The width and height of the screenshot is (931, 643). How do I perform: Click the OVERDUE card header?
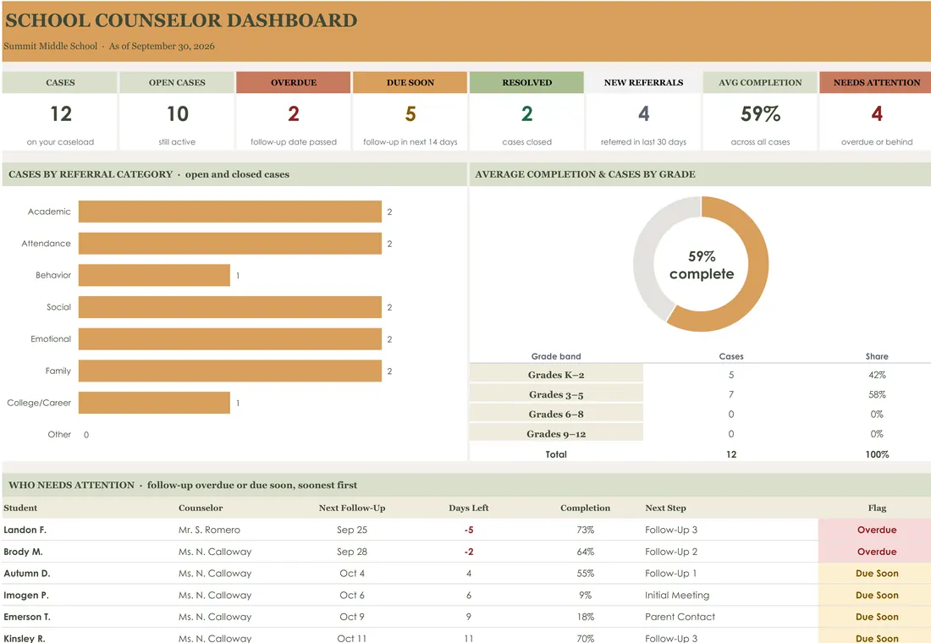pyautogui.click(x=294, y=83)
